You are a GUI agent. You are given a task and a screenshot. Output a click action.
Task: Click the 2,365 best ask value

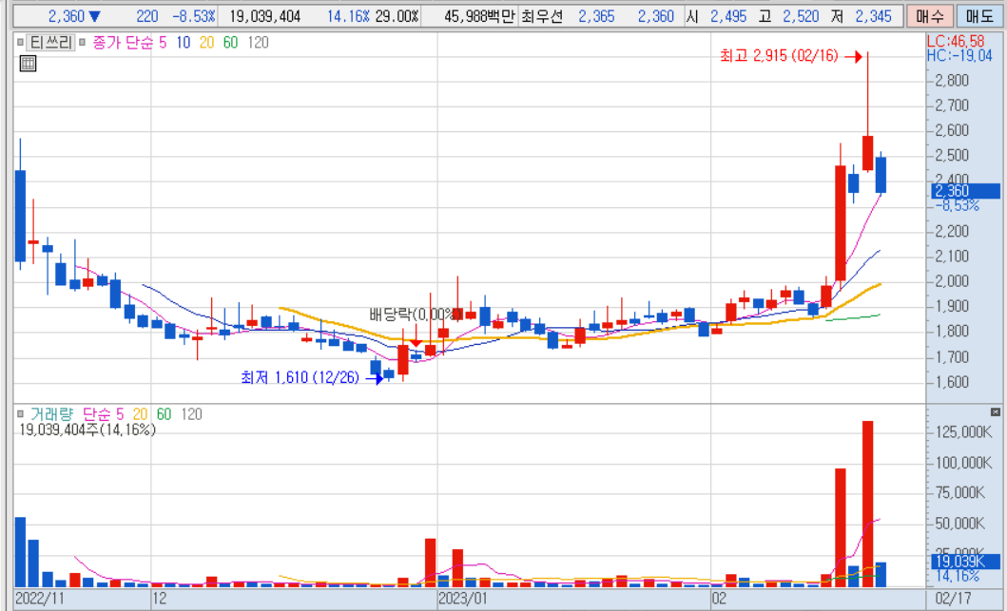coord(596,16)
